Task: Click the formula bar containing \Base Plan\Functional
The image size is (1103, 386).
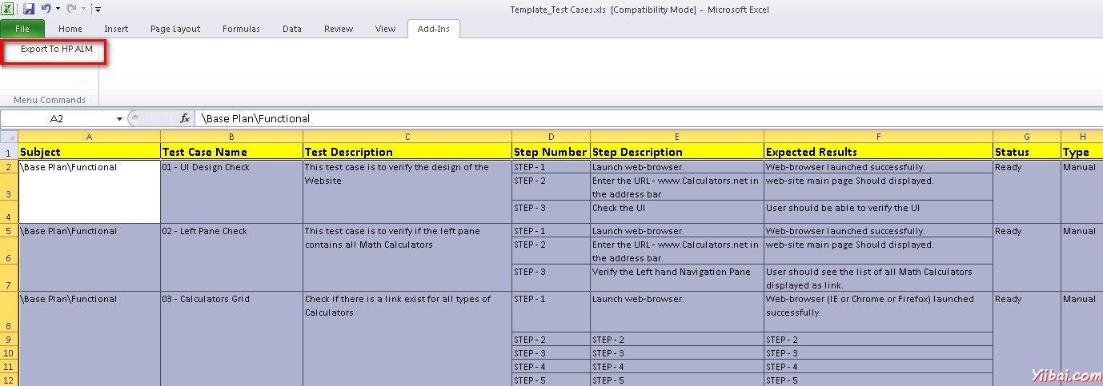Action: coord(648,118)
